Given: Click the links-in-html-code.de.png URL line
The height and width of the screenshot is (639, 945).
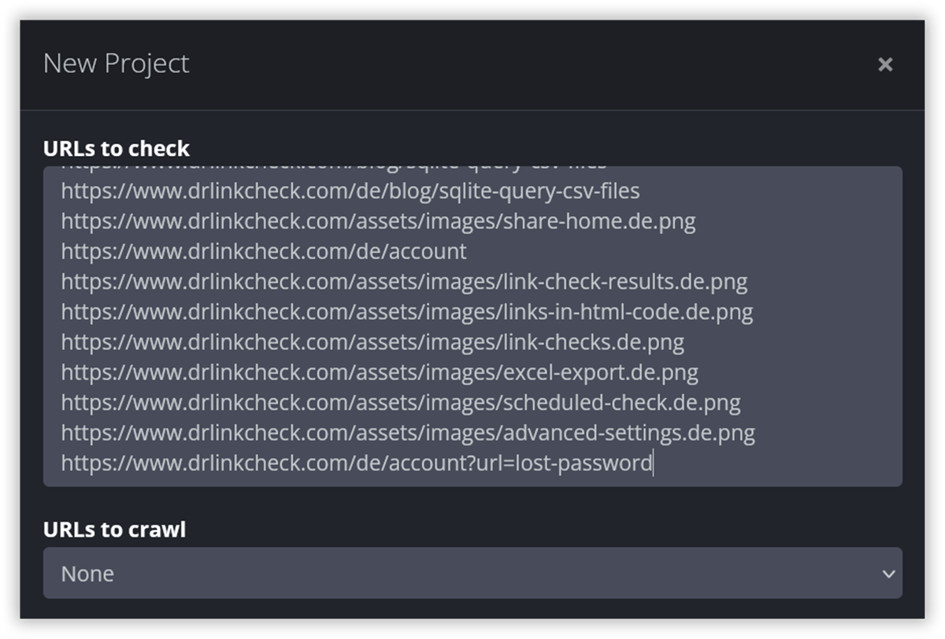Looking at the screenshot, I should coord(407,312).
